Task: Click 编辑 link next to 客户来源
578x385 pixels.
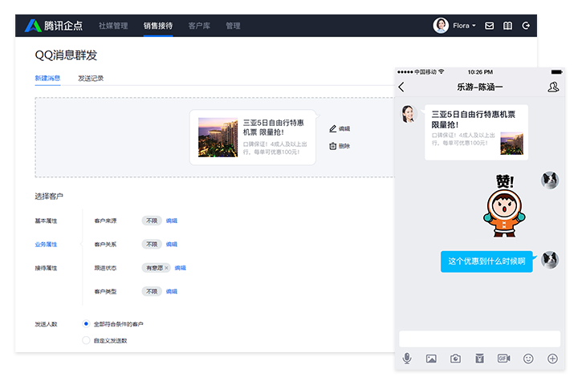Action: [172, 220]
